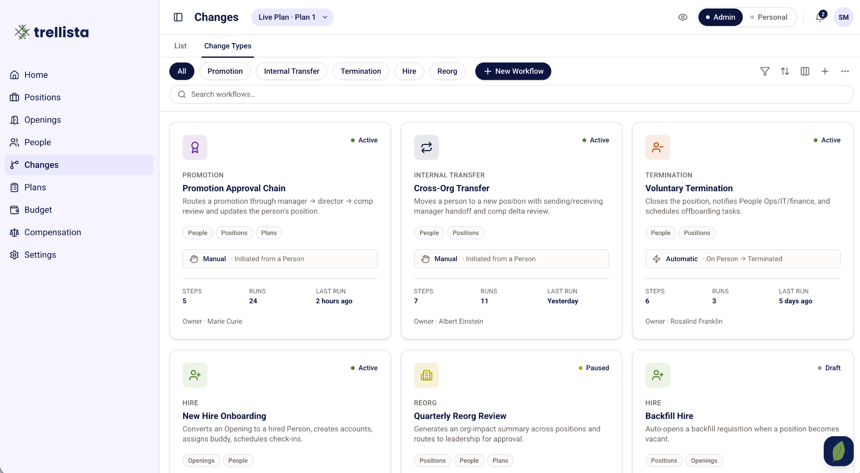The image size is (860, 473).
Task: Open Positions in sidebar
Action: coord(79,97)
